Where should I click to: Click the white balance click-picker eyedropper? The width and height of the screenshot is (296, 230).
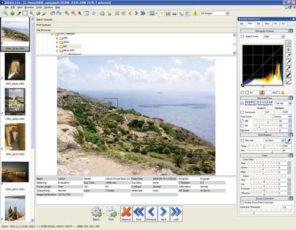click(288, 140)
